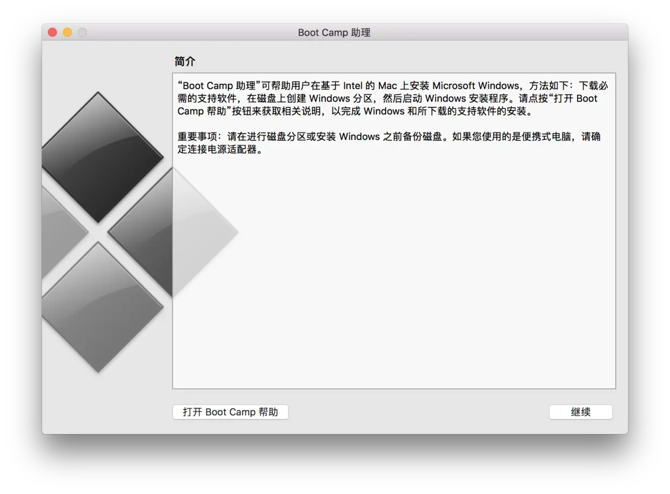
Task: Click the Boot Camp 助理 window title
Action: [334, 32]
